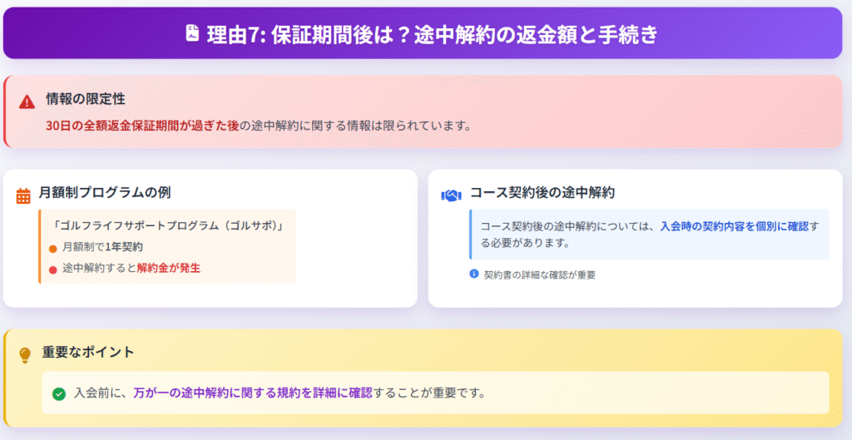Click the note 契約書の詳細な確認が重要
The height and width of the screenshot is (440, 852).
[x=539, y=274]
